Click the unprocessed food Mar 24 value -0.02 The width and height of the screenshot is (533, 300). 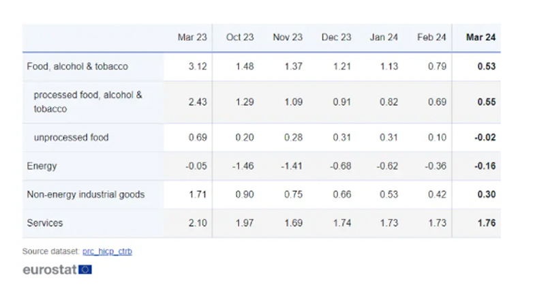point(484,137)
